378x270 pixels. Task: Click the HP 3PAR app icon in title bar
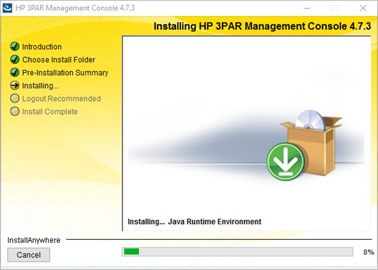[7, 8]
